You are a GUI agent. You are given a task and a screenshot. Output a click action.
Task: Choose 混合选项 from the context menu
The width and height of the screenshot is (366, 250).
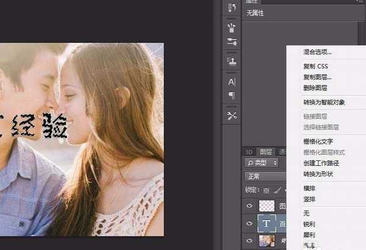317,52
